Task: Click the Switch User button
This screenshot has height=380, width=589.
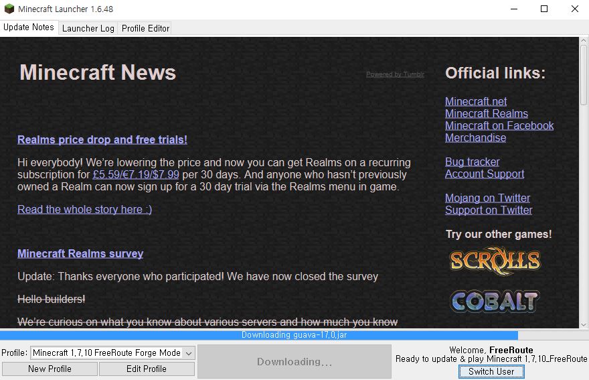Action: click(x=491, y=372)
